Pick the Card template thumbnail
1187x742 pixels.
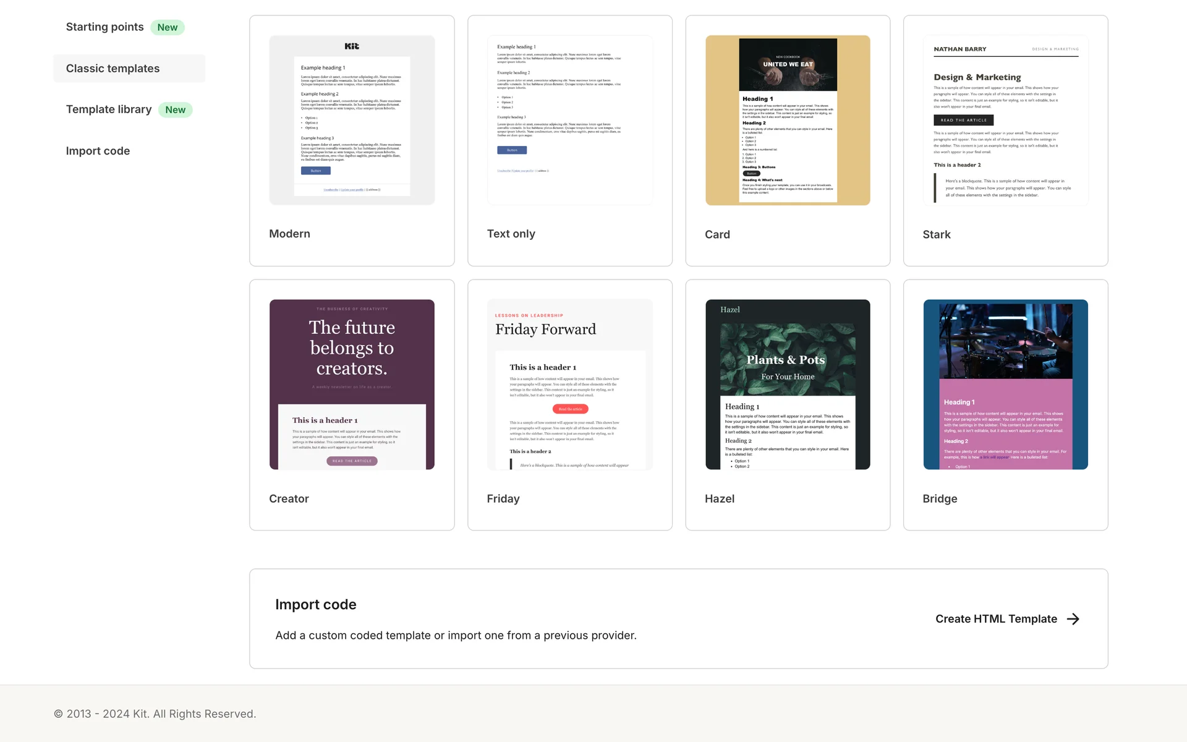[788, 120]
